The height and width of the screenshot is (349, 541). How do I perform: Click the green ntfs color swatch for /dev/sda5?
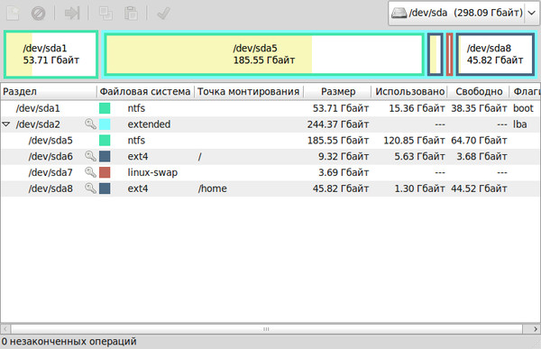105,140
